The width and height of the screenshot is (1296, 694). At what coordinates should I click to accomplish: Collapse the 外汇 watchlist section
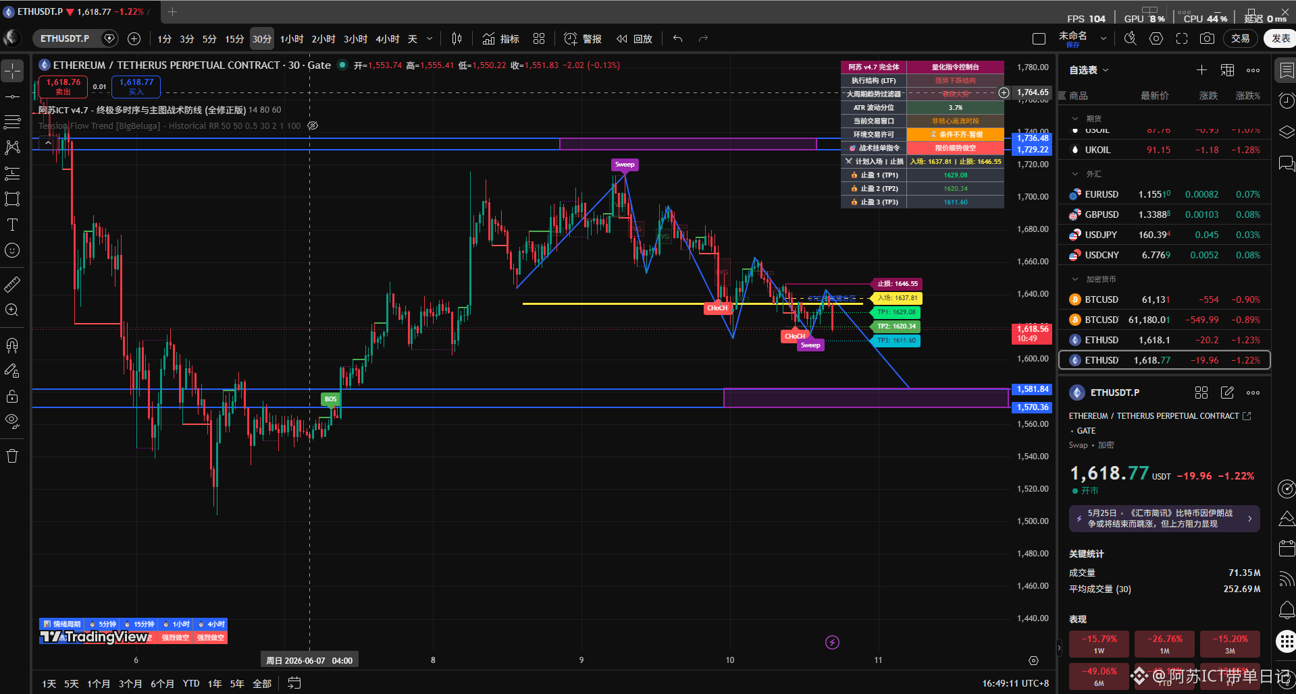click(x=1075, y=174)
